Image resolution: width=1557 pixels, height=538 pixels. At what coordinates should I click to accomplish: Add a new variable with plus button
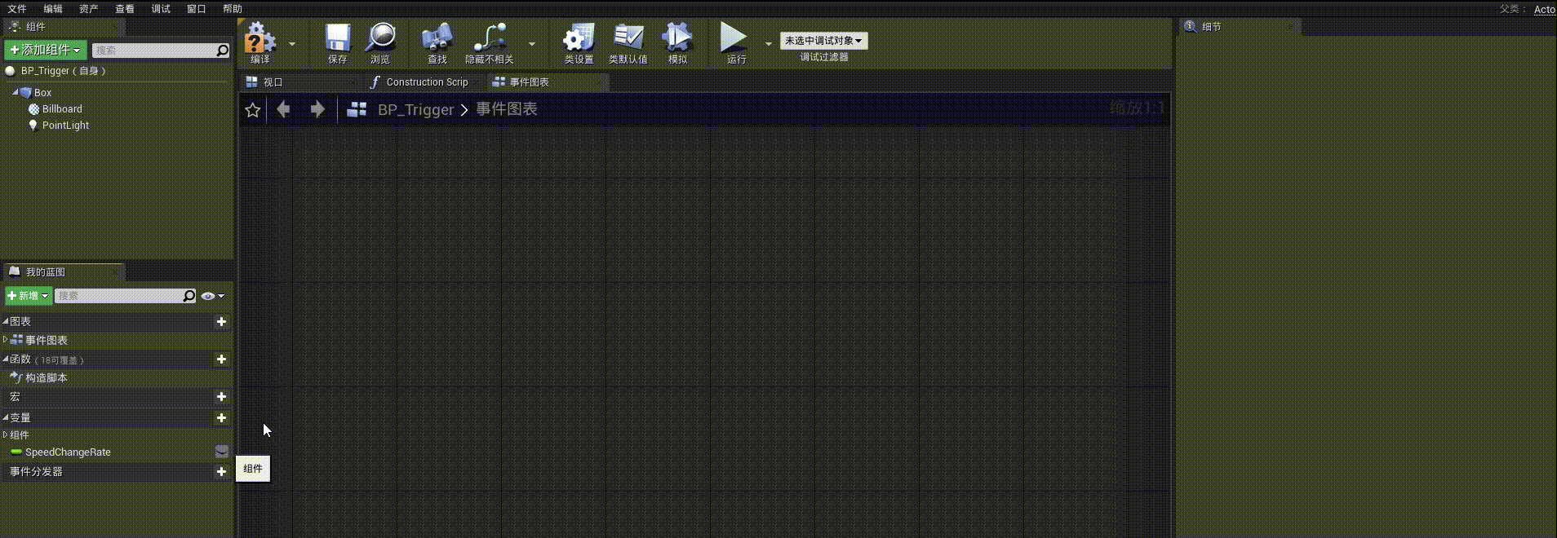[221, 418]
